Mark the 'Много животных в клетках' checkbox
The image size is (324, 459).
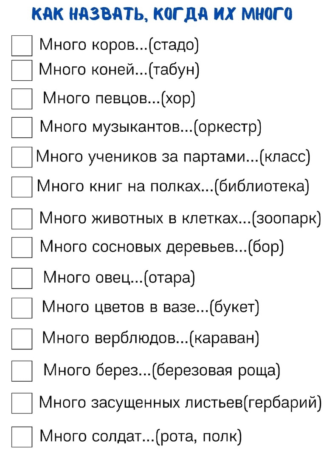coord(22,219)
